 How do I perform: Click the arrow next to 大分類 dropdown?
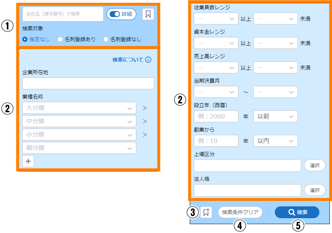click(145, 108)
